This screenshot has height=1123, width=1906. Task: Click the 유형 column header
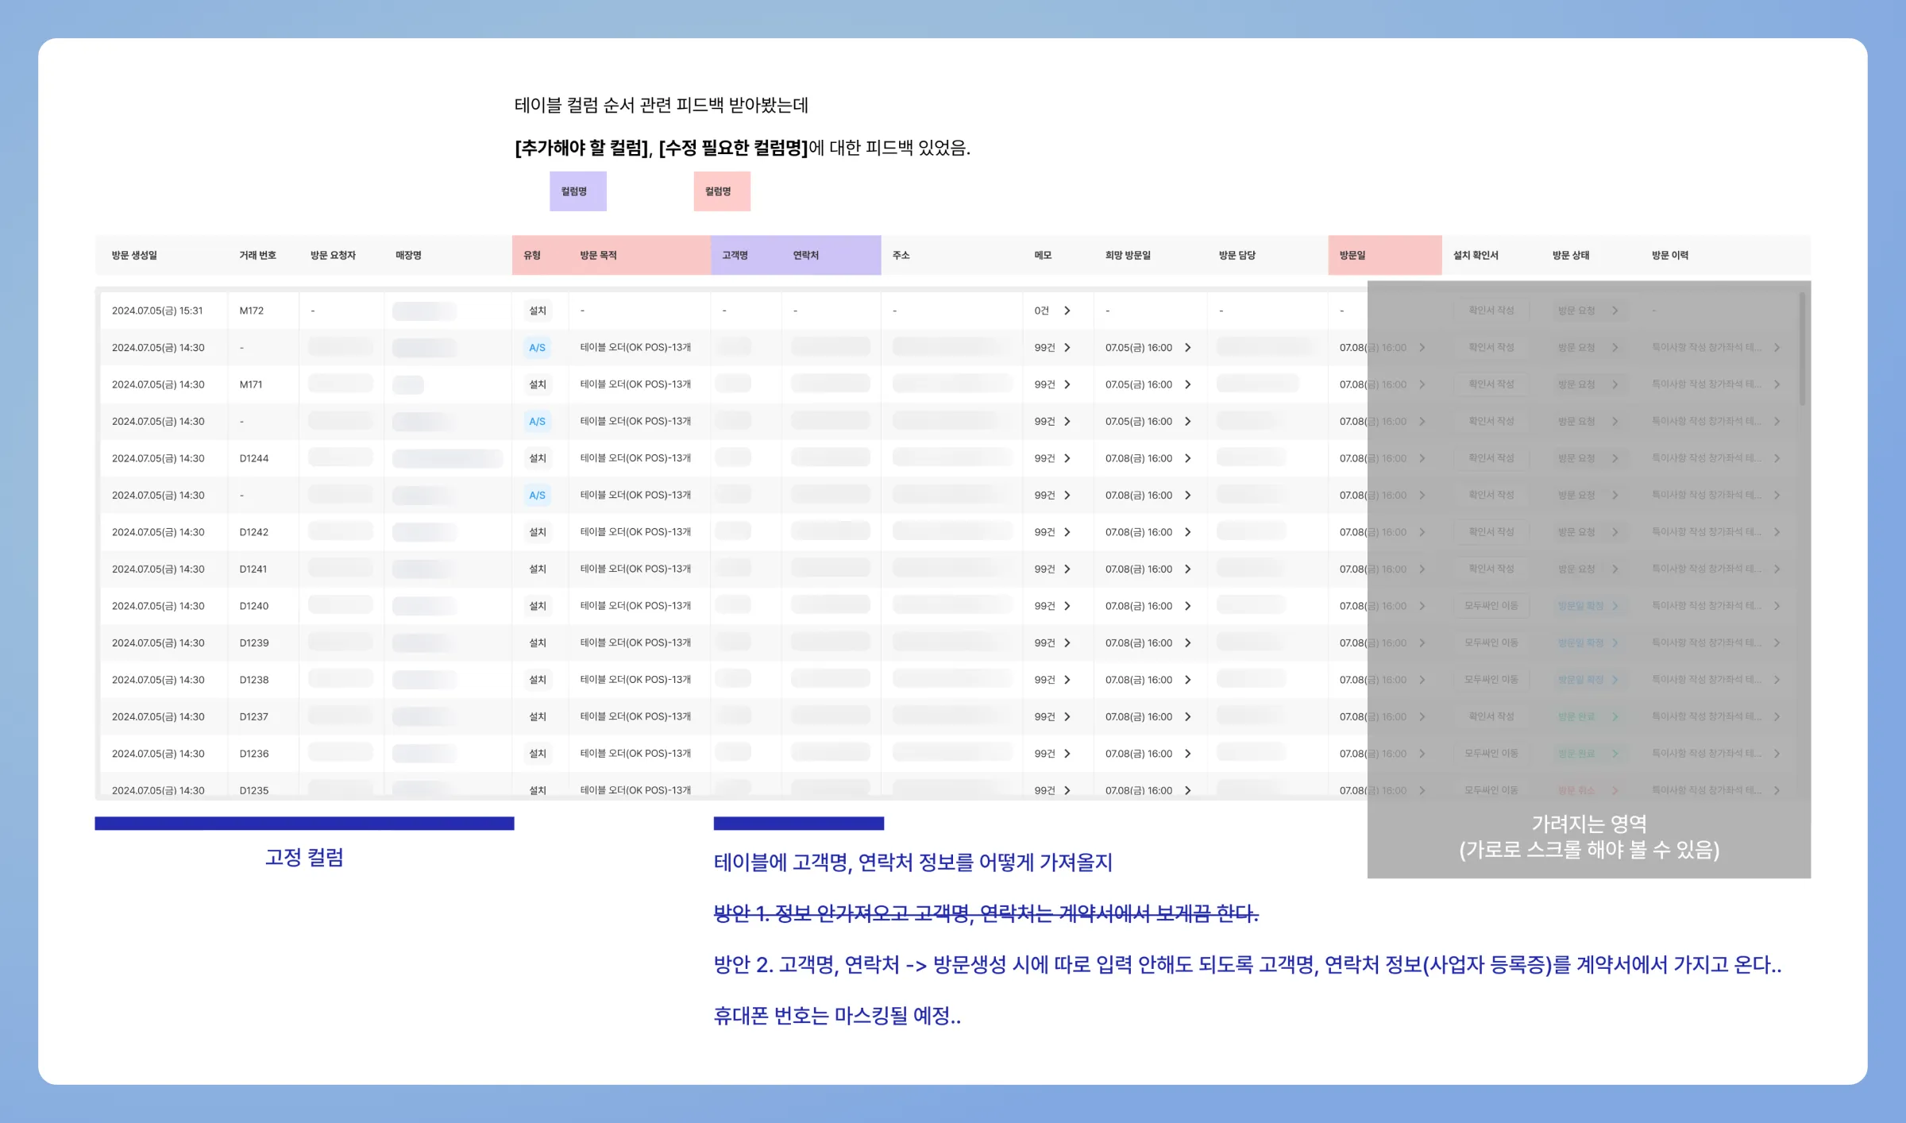[x=532, y=255]
